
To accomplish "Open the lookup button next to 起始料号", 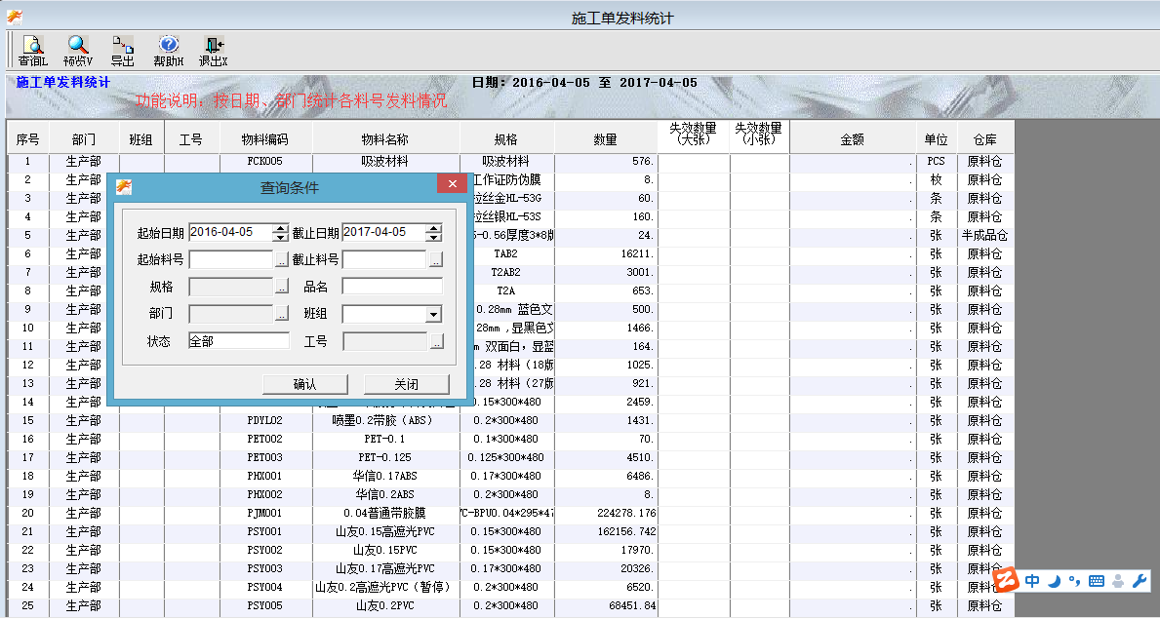I will tap(282, 259).
